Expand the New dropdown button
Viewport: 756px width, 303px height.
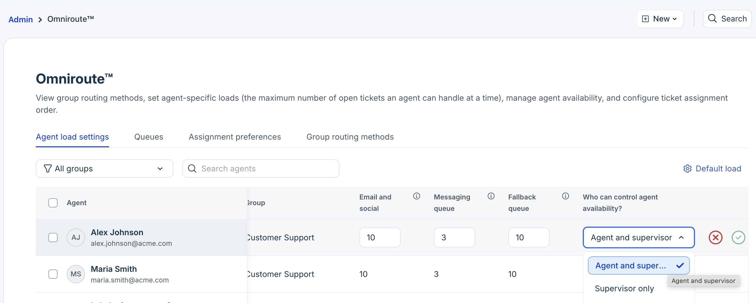point(660,19)
